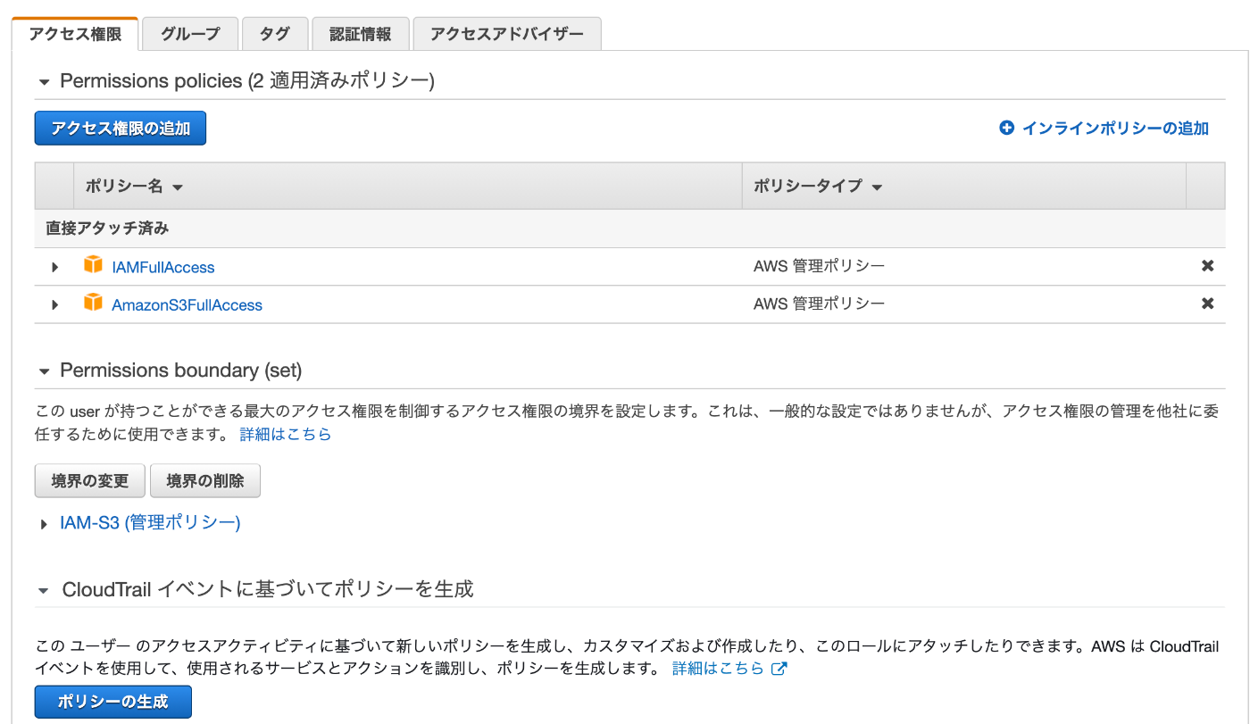The width and height of the screenshot is (1250, 724).
Task: Collapse the Permissions policies section
Action: tap(44, 81)
